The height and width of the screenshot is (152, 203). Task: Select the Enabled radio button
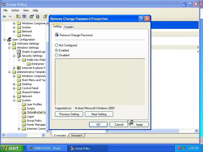[x=56, y=50]
